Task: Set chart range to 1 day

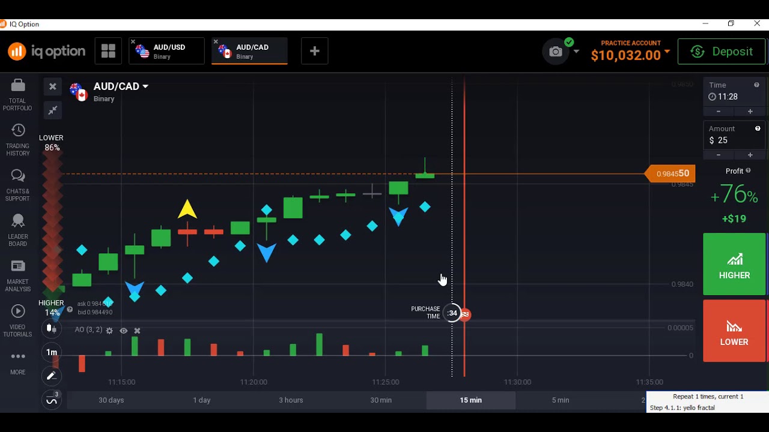Action: click(x=202, y=400)
